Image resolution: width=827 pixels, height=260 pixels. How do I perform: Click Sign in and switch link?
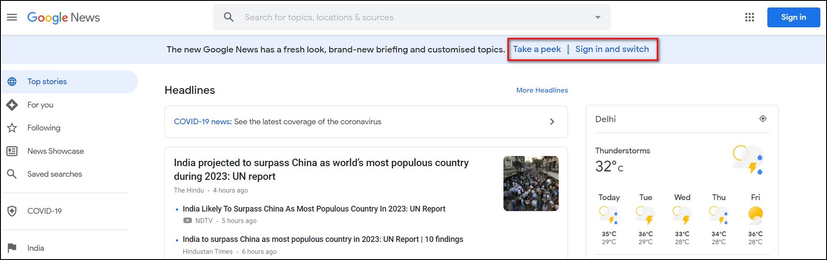click(x=612, y=49)
